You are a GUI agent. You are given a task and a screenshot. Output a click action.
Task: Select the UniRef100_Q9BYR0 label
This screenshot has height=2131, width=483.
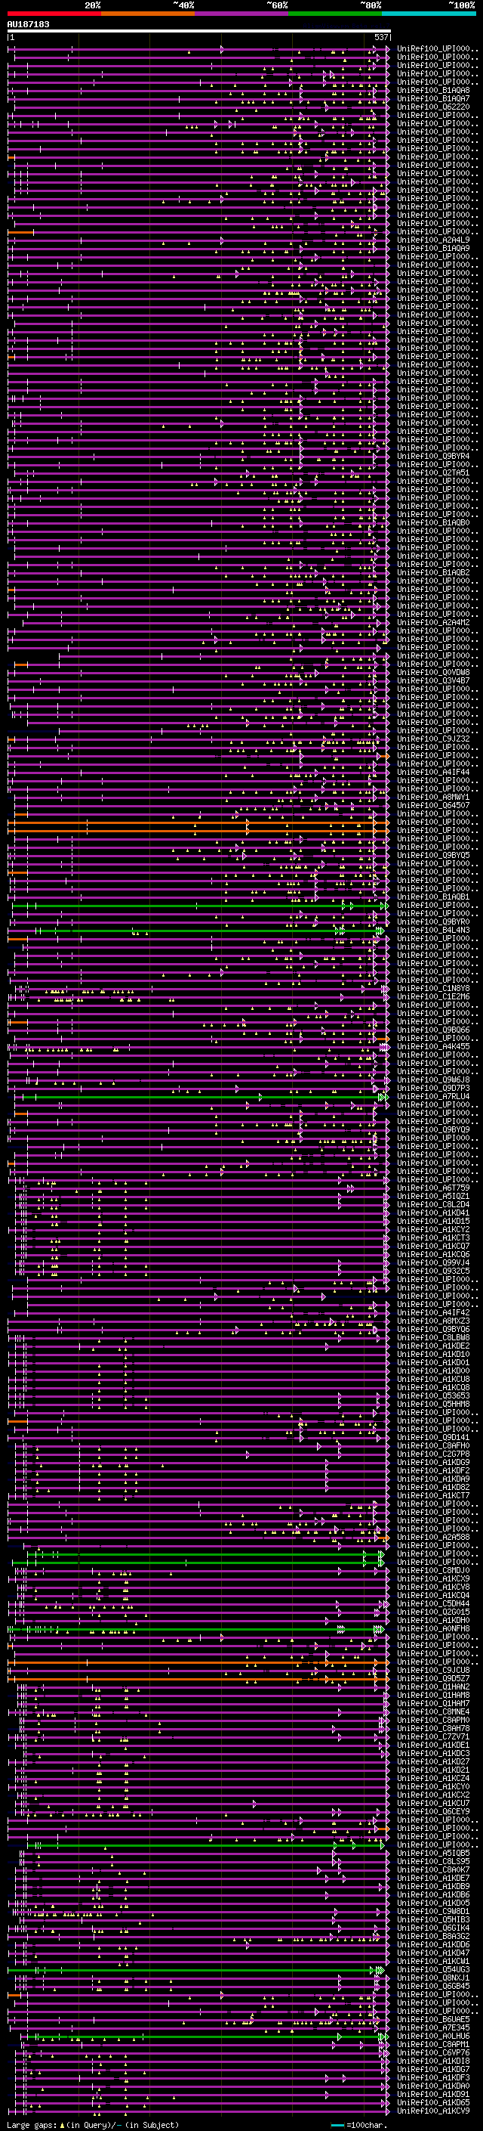(x=433, y=922)
